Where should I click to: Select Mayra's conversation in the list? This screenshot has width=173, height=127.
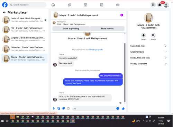24,59
